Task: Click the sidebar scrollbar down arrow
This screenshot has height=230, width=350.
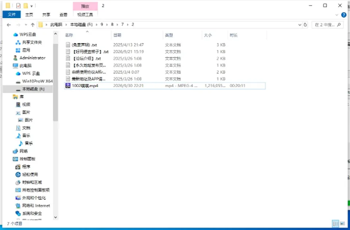Action: click(55, 217)
